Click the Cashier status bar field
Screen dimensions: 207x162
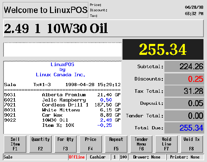[x=98, y=157]
